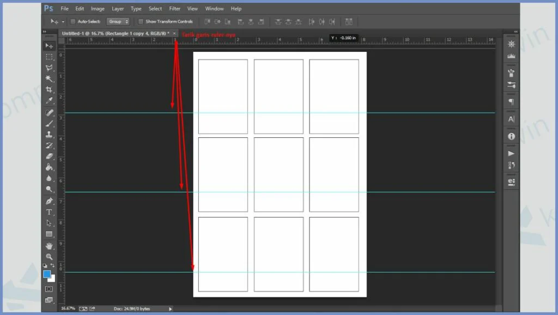Select the Horizontal Type tool
This screenshot has width=558, height=315.
[x=49, y=212]
